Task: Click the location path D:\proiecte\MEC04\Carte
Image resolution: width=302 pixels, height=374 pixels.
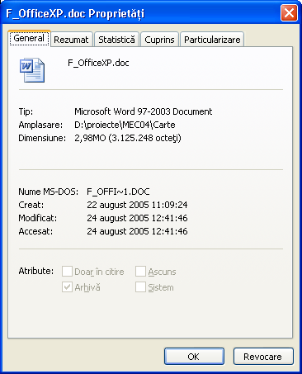Action: point(125,125)
